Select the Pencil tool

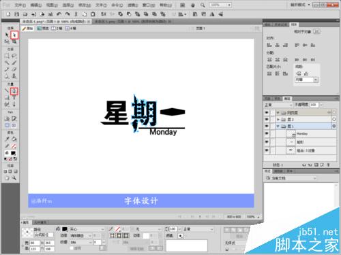(x=7, y=69)
